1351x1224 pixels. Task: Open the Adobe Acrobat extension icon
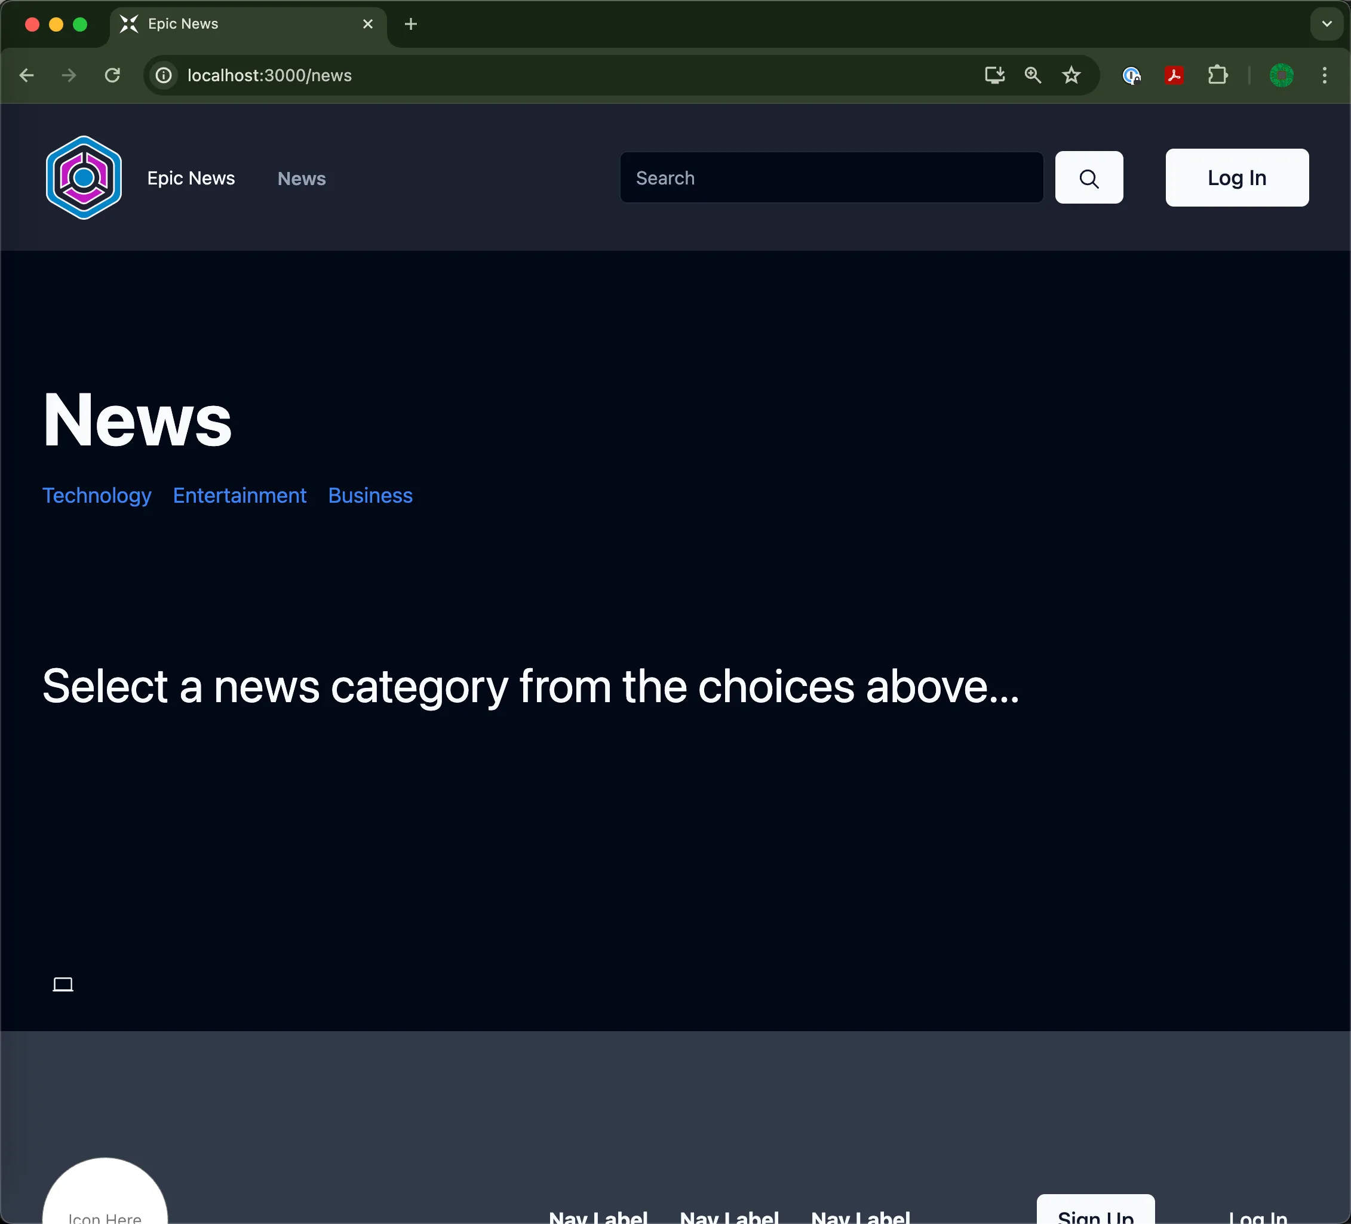[1174, 75]
